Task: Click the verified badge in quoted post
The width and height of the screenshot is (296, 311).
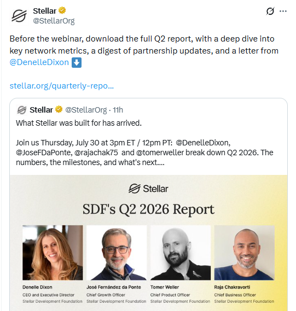Action: coord(59,109)
